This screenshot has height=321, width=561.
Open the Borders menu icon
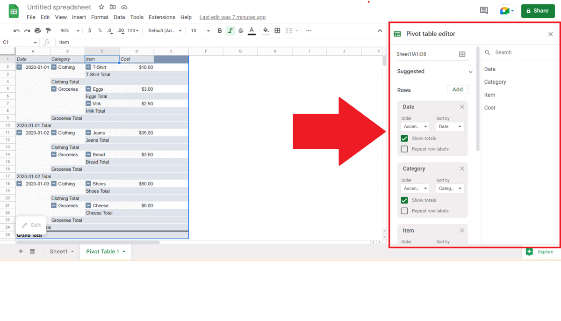click(277, 30)
